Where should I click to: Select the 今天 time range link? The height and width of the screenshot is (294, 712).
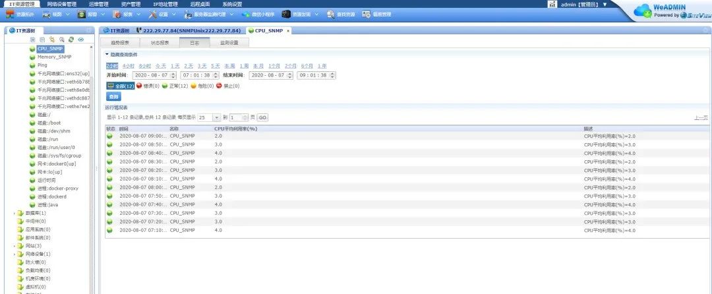click(161, 66)
